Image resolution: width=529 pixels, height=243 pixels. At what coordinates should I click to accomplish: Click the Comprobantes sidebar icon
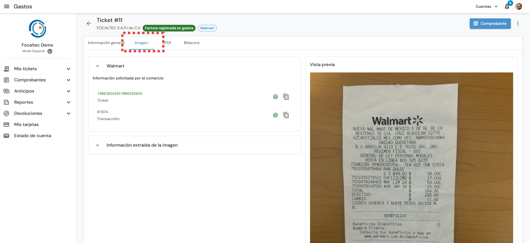tap(7, 80)
